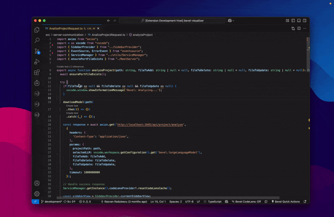Toggle the bottom panel layout button
The image size is (334, 217).
[299, 21]
